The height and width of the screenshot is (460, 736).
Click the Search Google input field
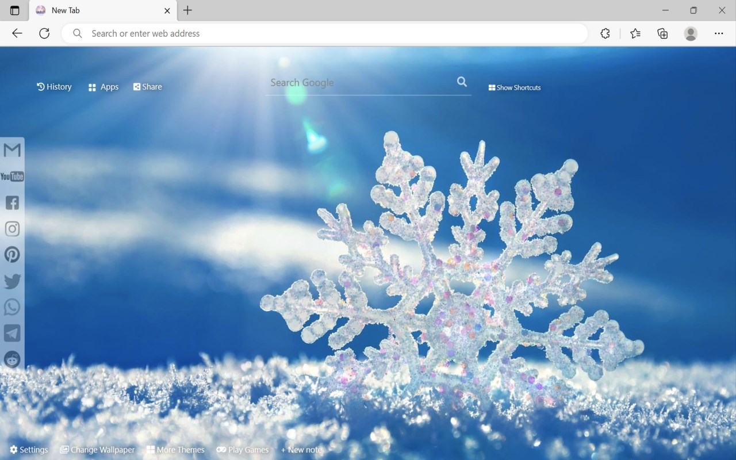pyautogui.click(x=361, y=83)
